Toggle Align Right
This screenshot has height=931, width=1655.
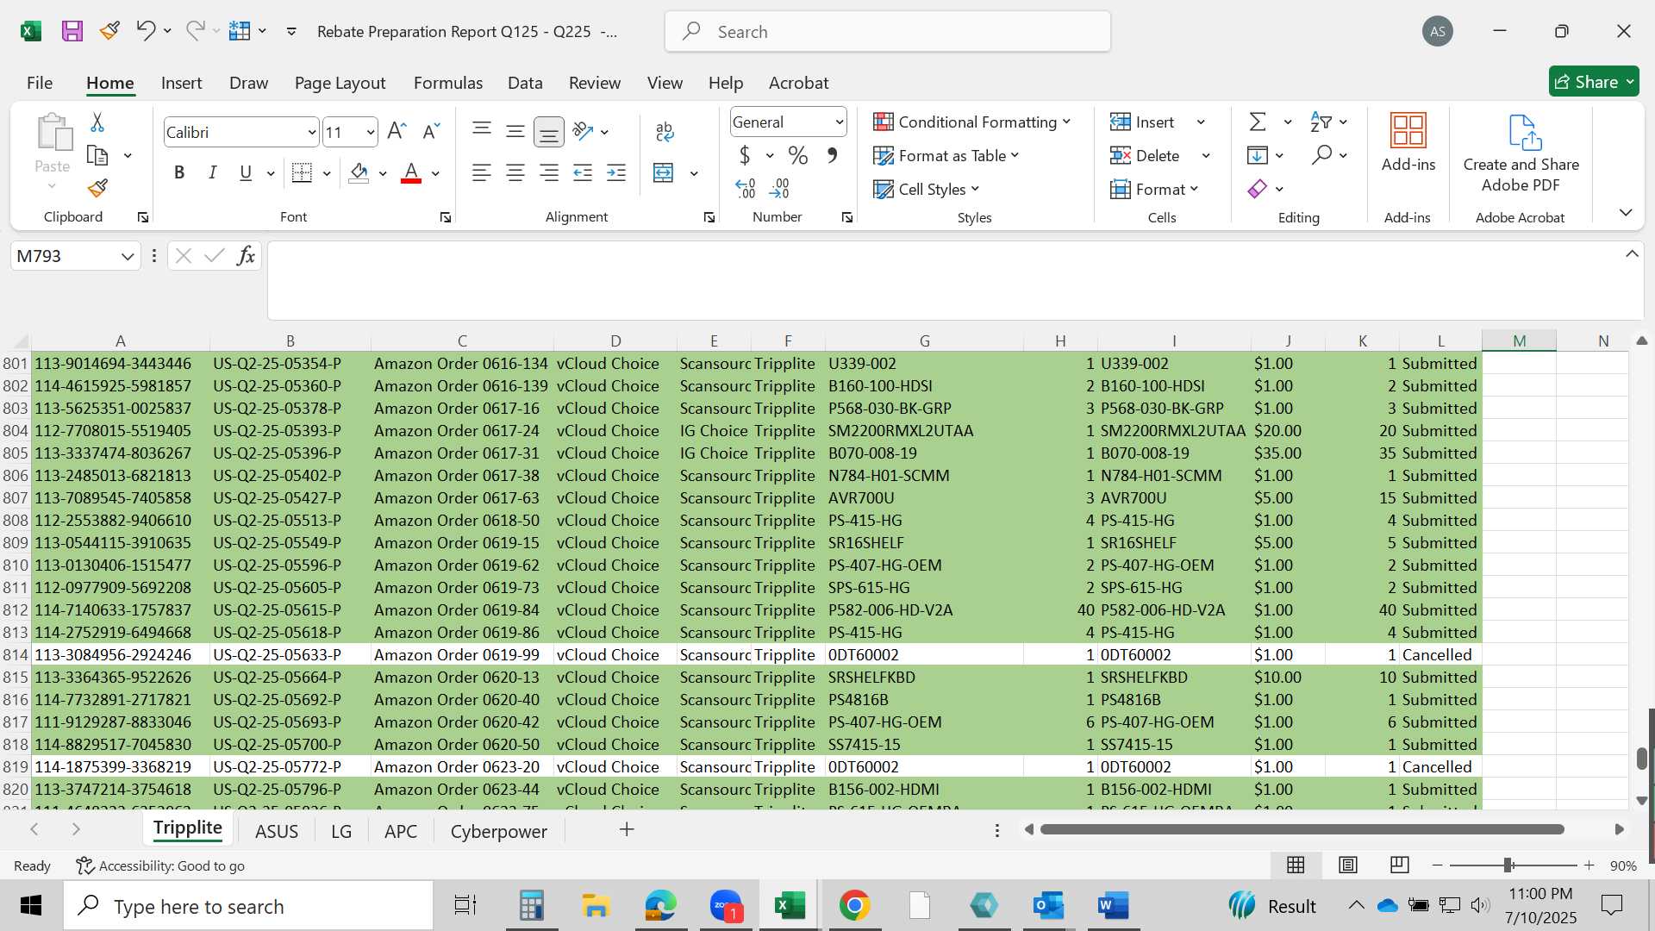[549, 172]
